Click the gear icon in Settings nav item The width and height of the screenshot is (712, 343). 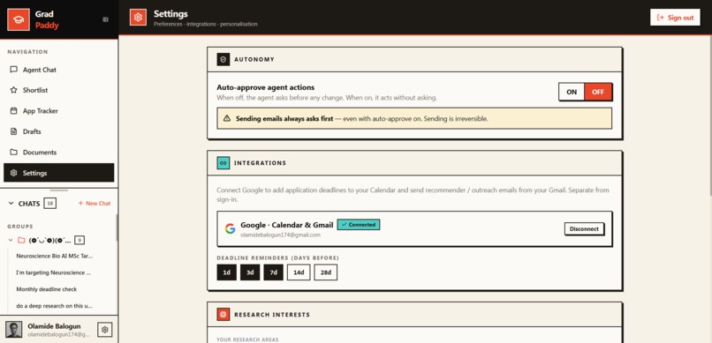(13, 173)
